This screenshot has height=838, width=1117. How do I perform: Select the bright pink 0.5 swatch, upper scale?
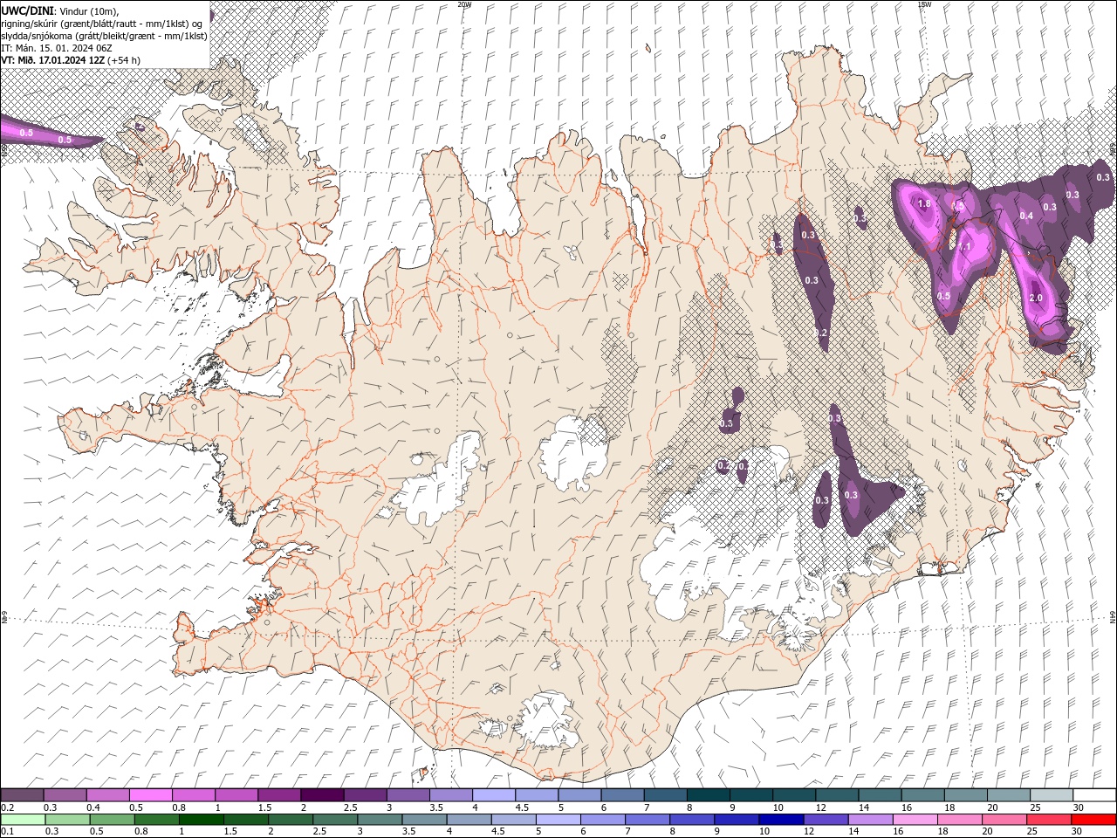(x=151, y=795)
